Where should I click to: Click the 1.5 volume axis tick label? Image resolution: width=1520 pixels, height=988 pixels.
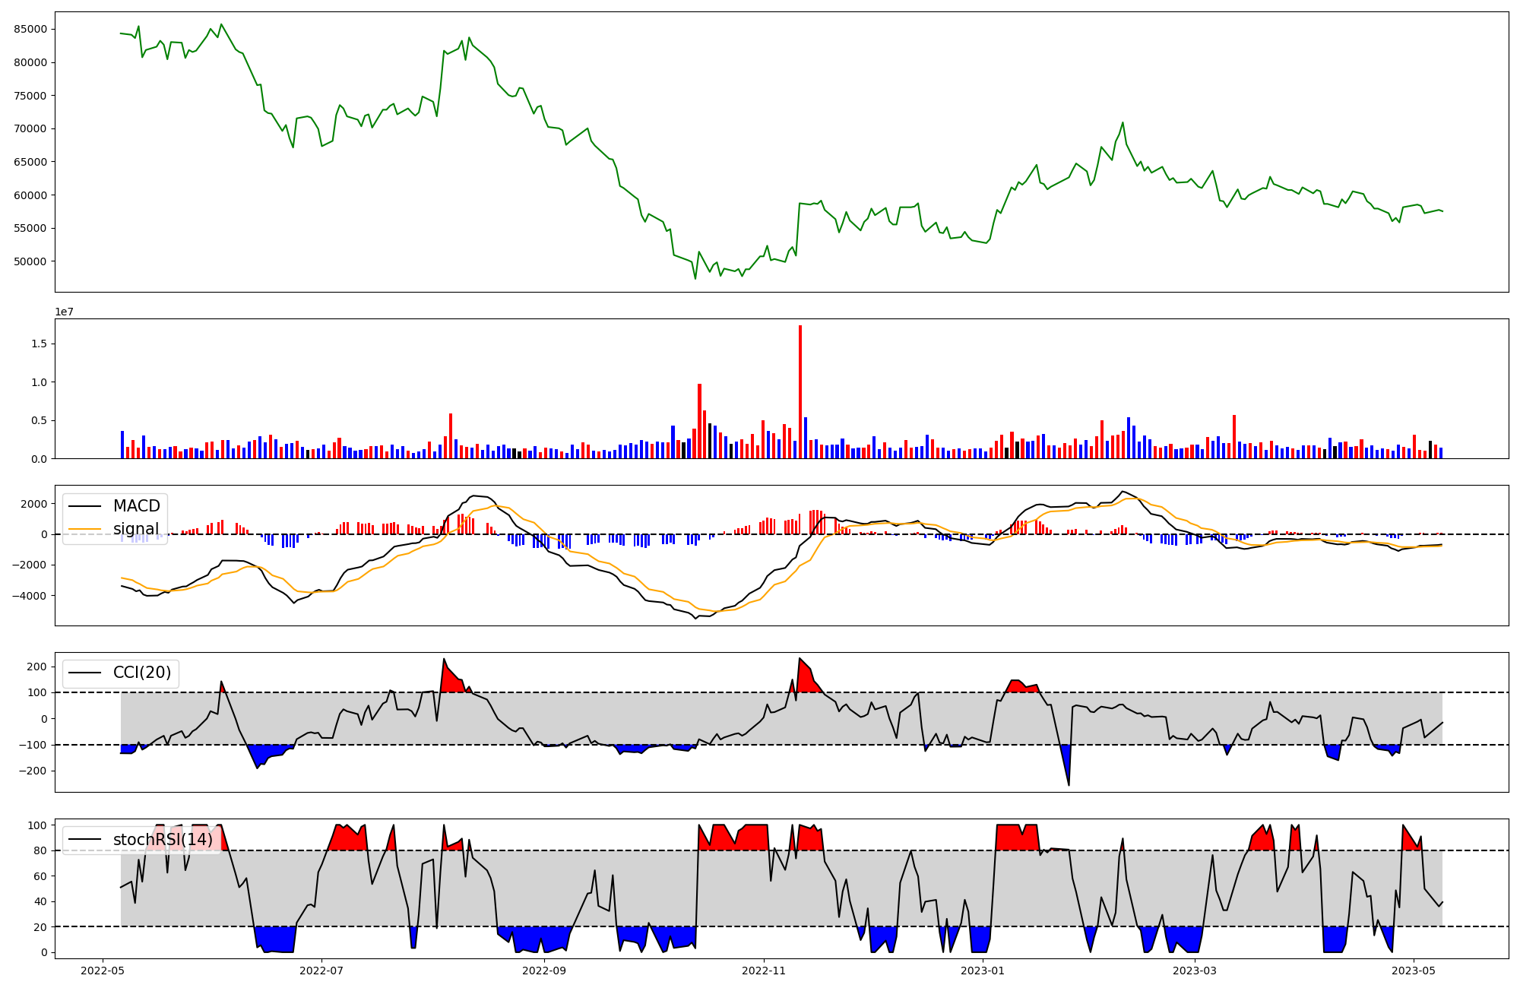tap(40, 344)
